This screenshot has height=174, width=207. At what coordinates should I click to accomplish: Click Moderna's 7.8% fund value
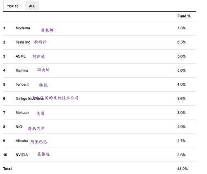coord(181,28)
